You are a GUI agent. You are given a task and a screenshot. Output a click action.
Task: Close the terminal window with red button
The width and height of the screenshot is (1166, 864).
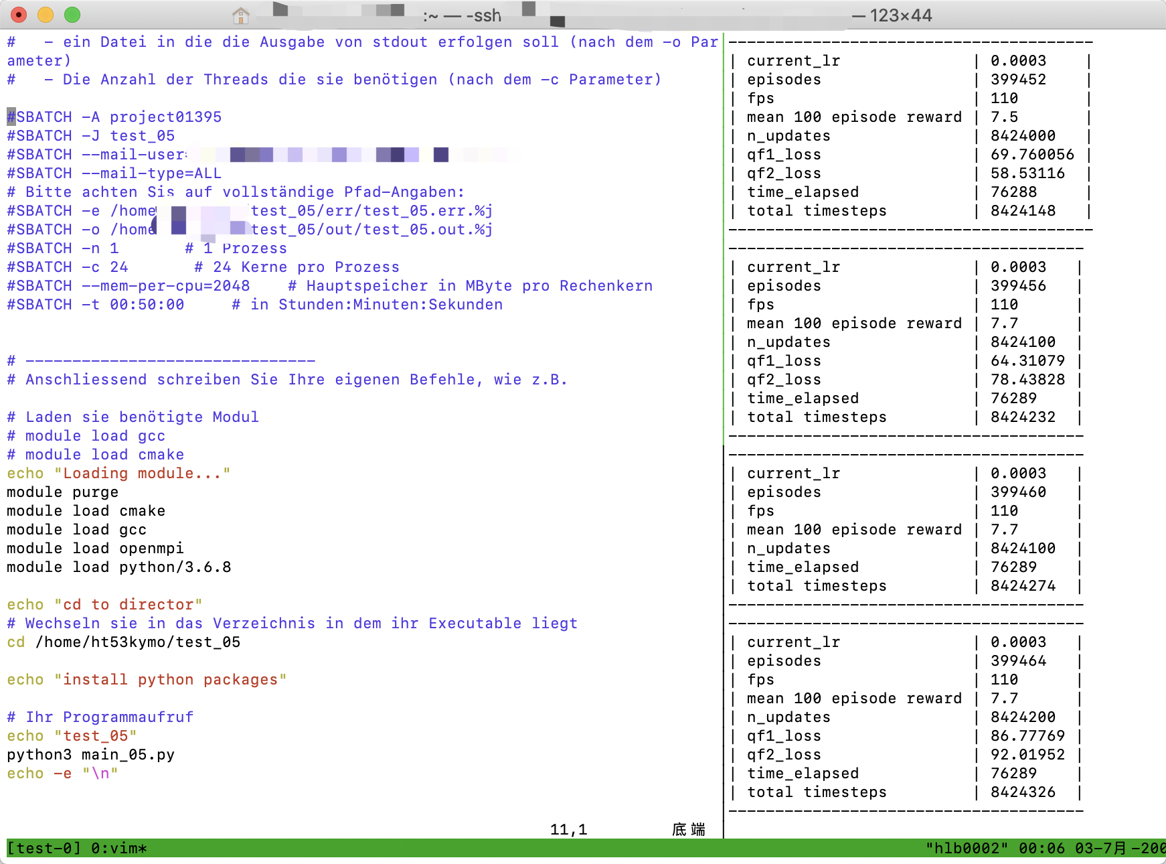pyautogui.click(x=19, y=15)
